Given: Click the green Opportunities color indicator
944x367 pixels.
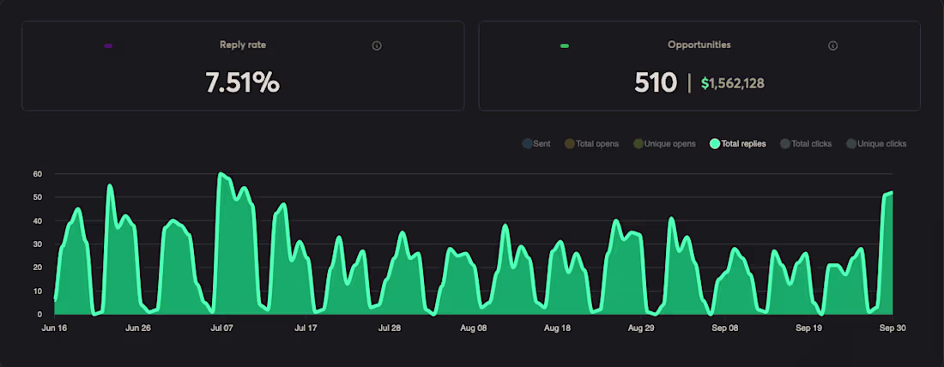Looking at the screenshot, I should tap(565, 45).
